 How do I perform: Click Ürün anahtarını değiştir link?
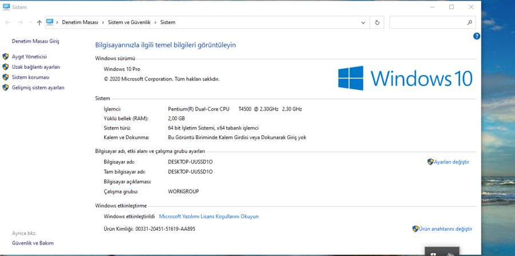[445, 229]
